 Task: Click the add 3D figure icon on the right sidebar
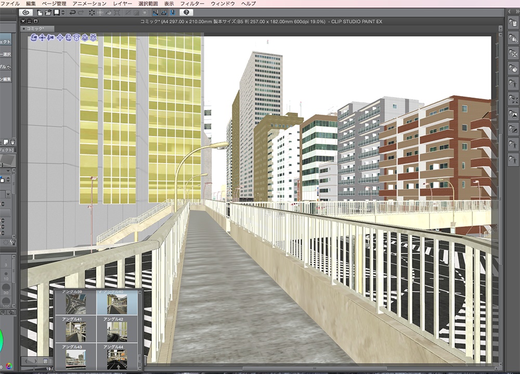[514, 82]
